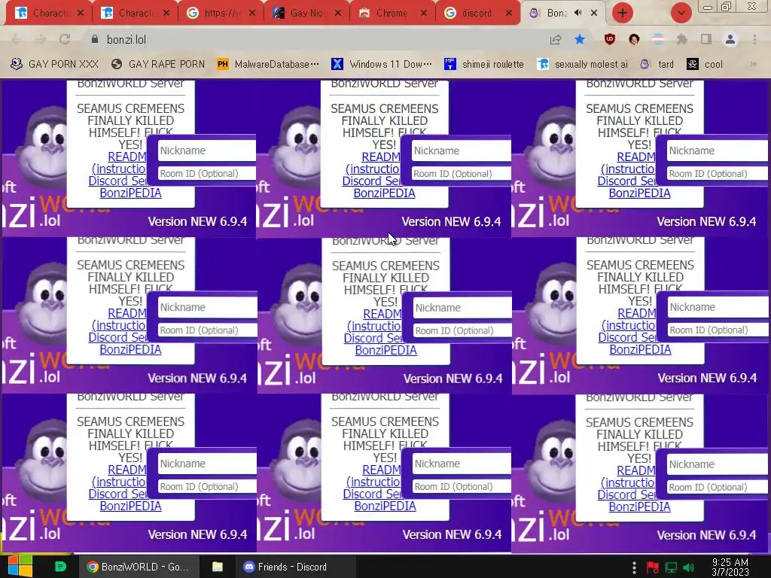Switch to the https:// Google tab

tap(221, 14)
